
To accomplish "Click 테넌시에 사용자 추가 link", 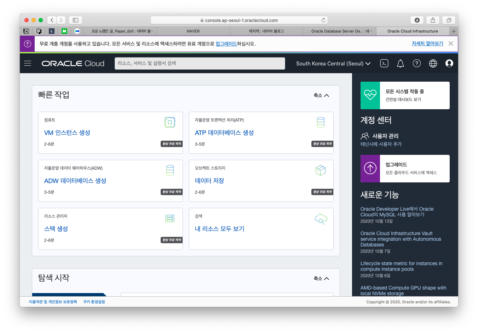I will point(381,144).
